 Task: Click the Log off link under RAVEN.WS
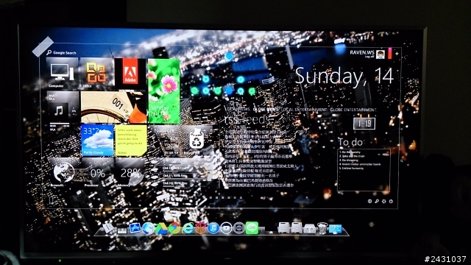tap(369, 57)
